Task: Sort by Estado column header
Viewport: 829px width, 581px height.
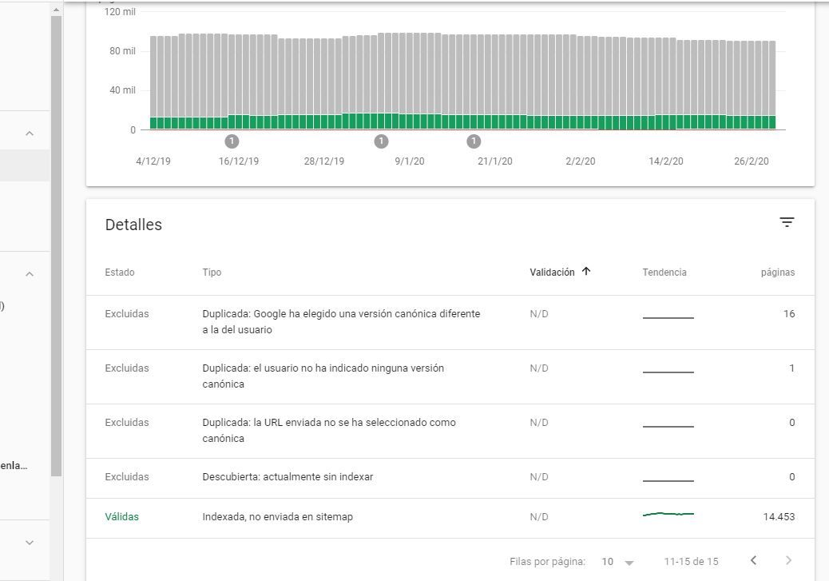Action: [x=120, y=272]
